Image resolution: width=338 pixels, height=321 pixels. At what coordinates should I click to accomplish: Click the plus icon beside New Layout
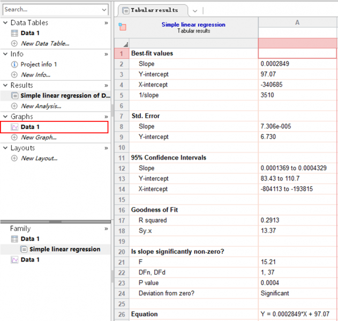coord(14,158)
